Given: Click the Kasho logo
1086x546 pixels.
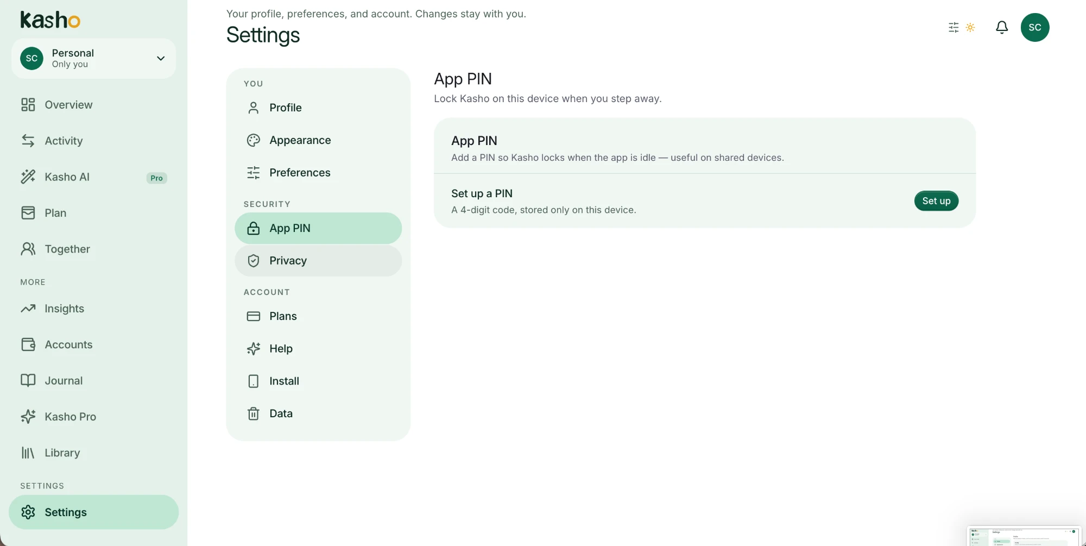Looking at the screenshot, I should tap(50, 20).
